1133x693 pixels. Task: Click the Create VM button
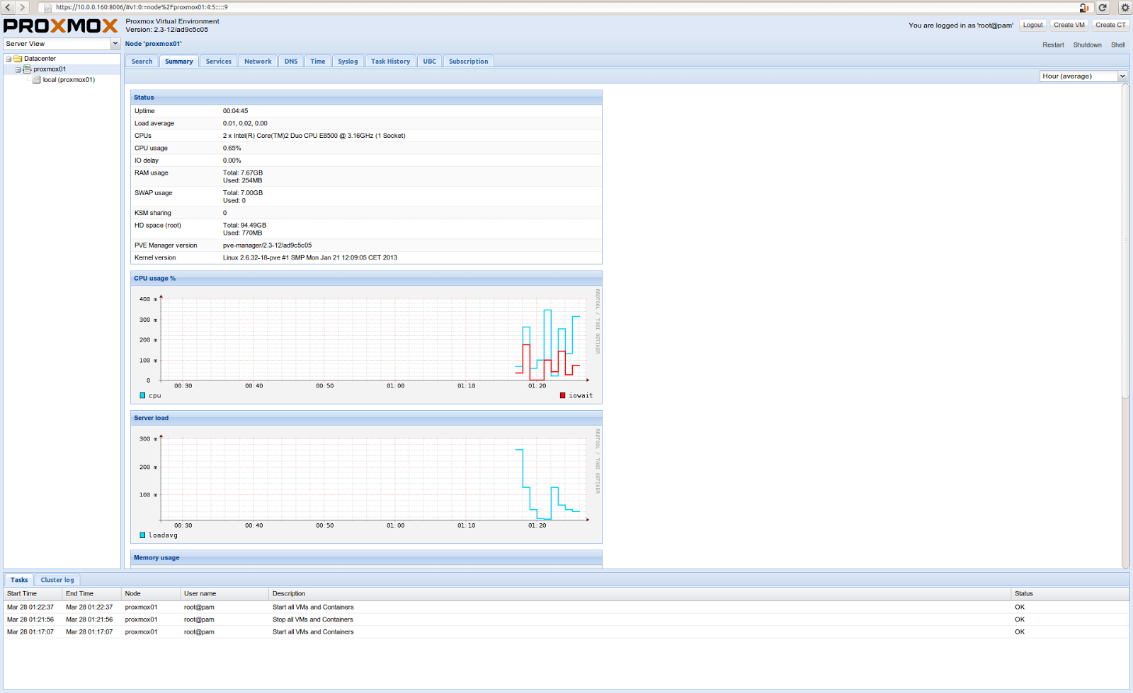1069,25
